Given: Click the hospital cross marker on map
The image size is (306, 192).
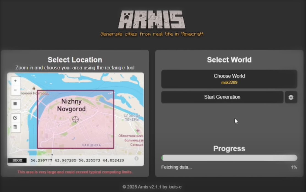Looking at the screenshot, I should click(x=138, y=131).
